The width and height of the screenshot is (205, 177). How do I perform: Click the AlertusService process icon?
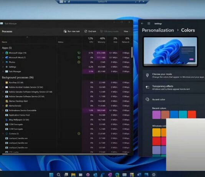(x=7, y=106)
